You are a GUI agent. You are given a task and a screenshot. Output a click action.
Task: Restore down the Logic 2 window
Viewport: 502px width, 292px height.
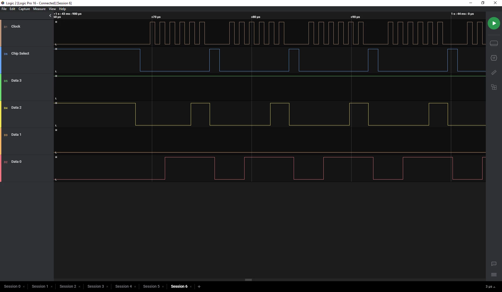tap(483, 3)
